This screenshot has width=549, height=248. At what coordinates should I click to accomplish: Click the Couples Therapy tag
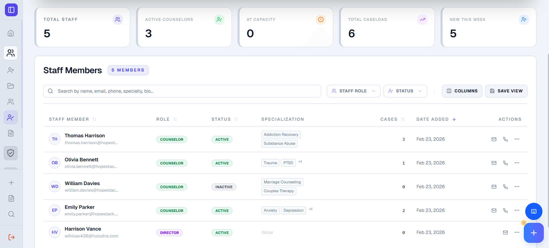click(279, 191)
